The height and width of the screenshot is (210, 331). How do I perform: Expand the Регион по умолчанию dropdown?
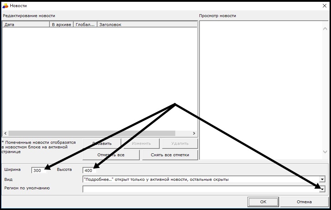(322, 189)
